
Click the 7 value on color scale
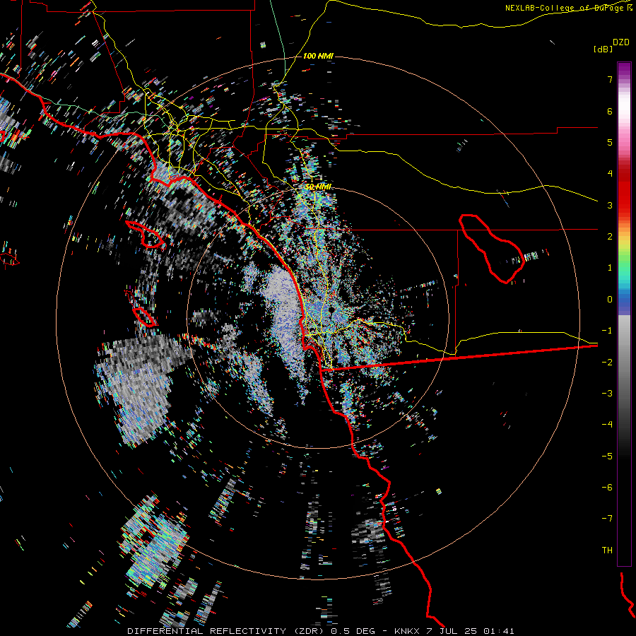pos(610,79)
